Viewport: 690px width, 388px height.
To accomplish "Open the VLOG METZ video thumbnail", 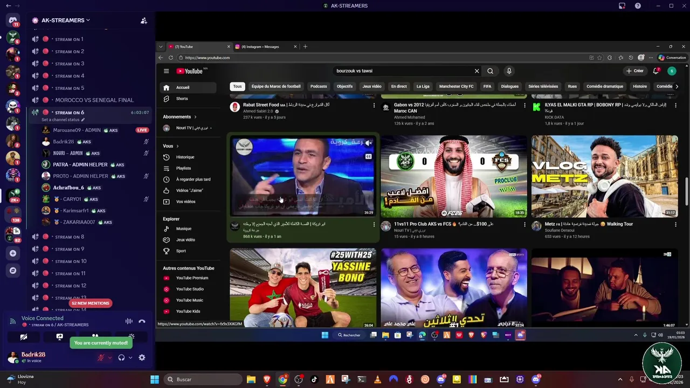I will (x=604, y=176).
